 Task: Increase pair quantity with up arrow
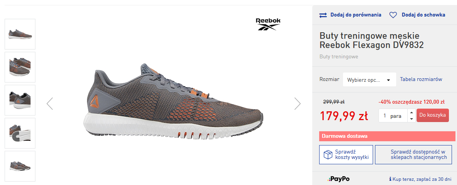point(411,113)
